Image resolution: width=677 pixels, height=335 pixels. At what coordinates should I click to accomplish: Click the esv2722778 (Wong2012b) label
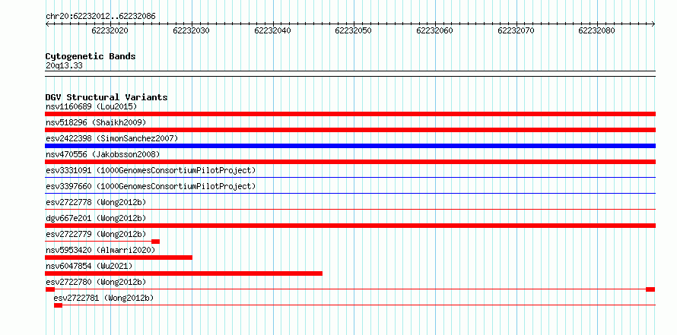(96, 202)
